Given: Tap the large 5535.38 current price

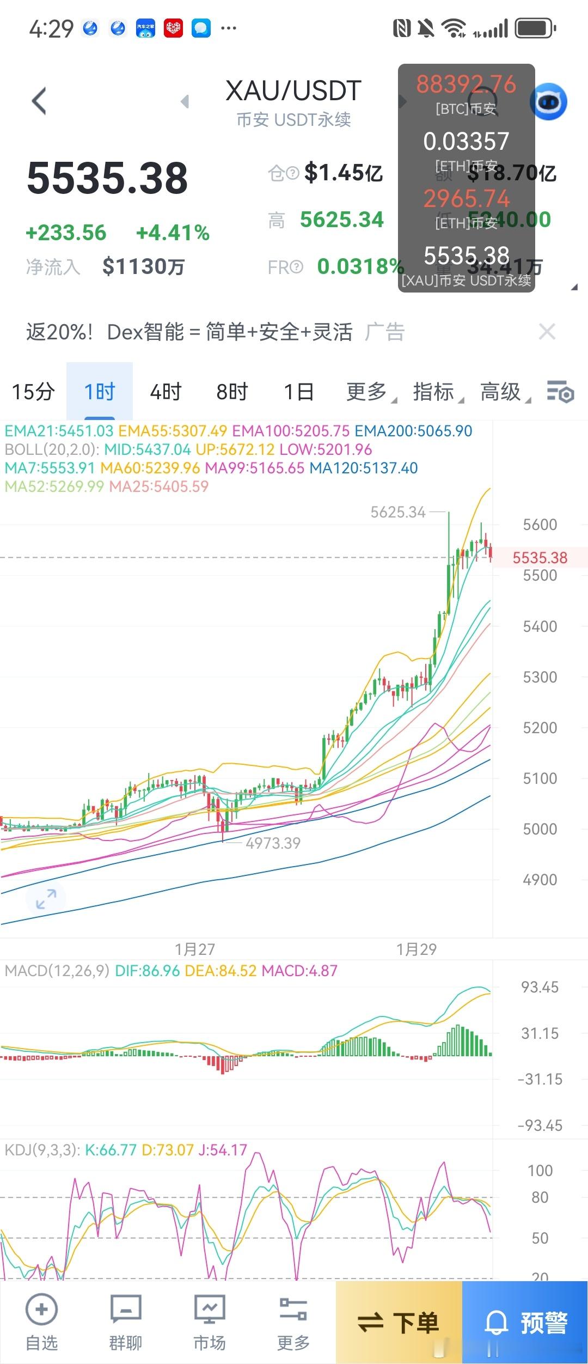Looking at the screenshot, I should click(107, 178).
